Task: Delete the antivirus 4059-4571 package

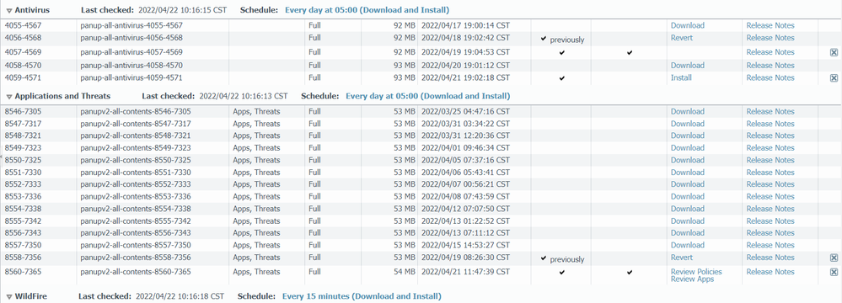Action: tap(834, 77)
